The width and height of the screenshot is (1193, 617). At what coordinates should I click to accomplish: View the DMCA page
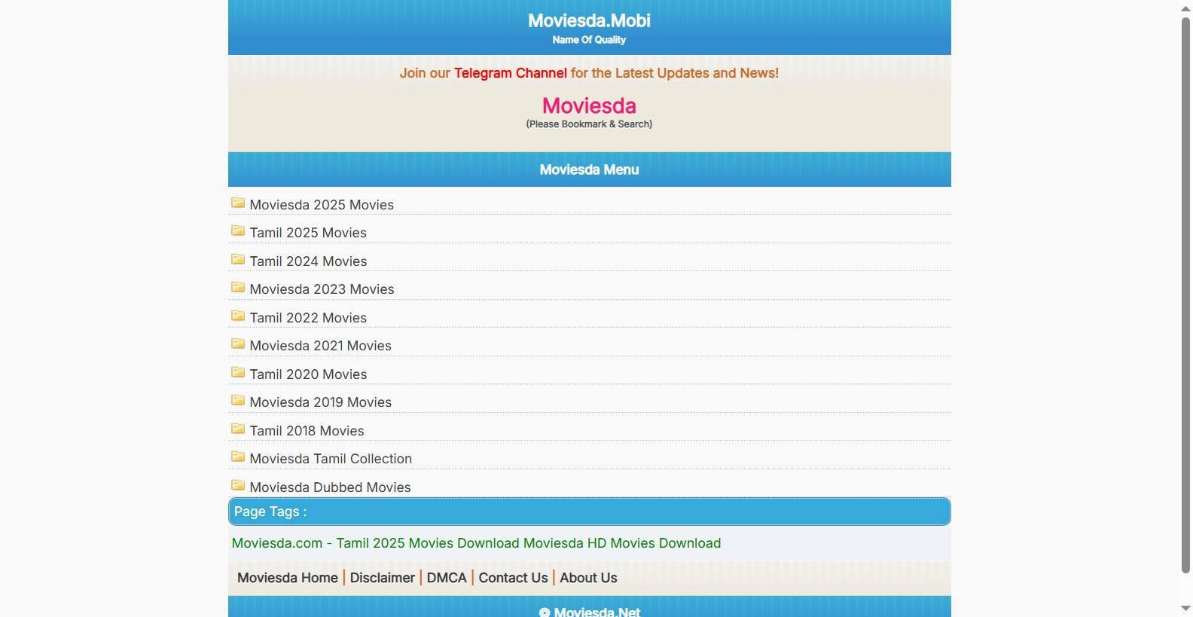click(447, 578)
